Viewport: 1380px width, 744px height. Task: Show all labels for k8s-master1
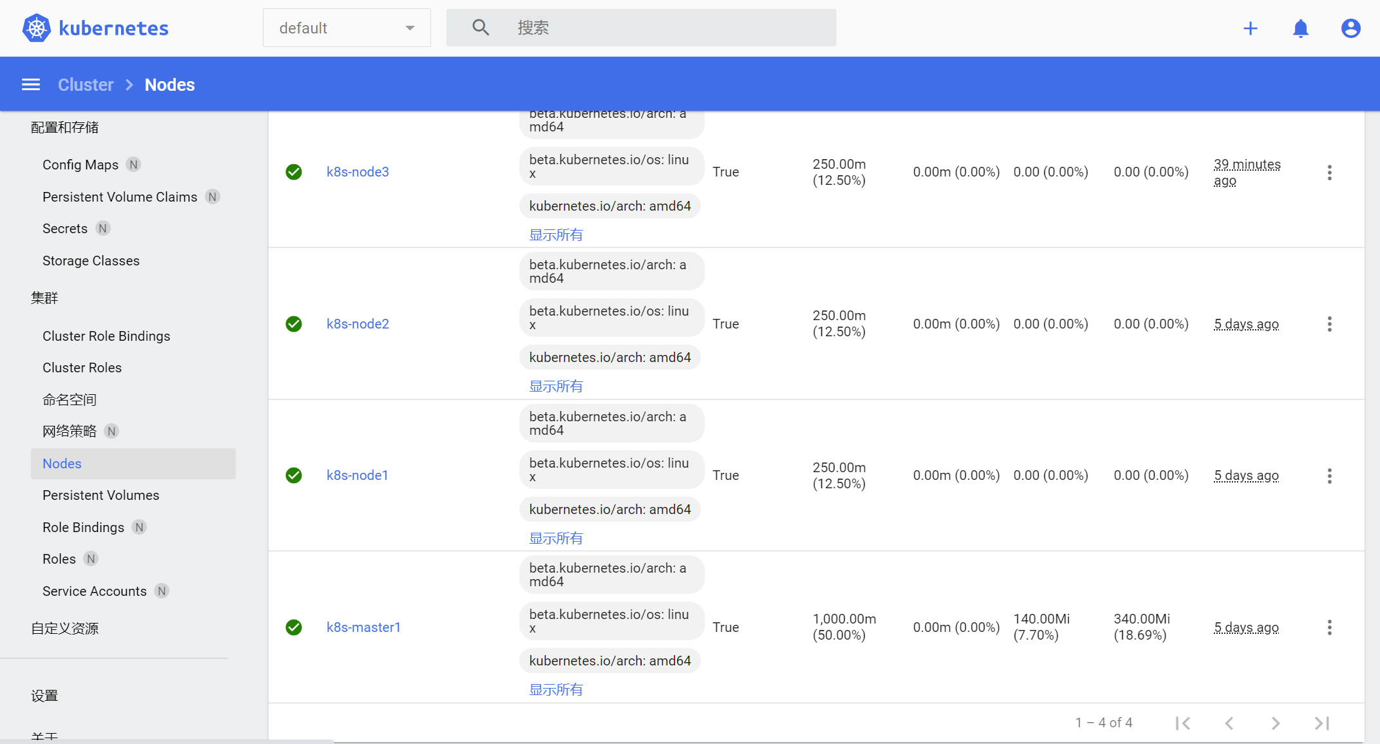click(x=555, y=690)
